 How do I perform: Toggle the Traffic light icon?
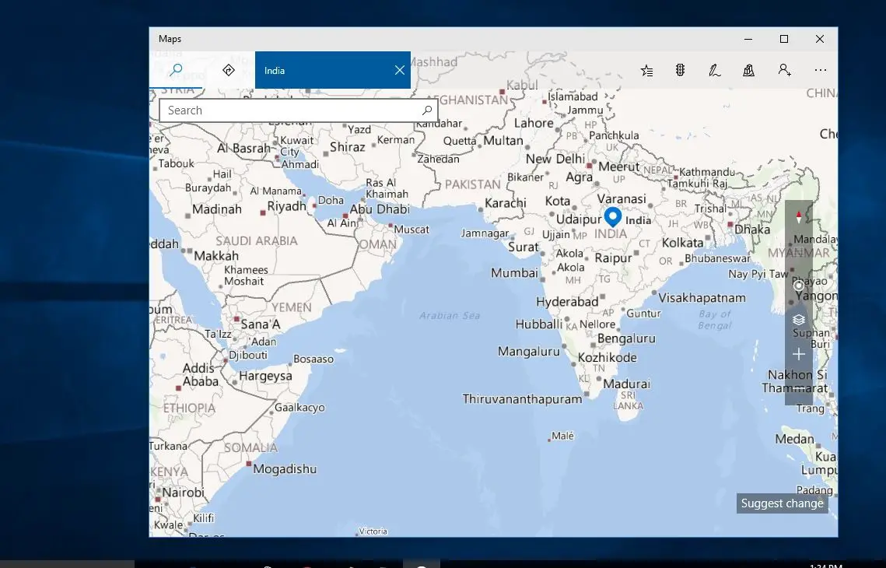(681, 70)
